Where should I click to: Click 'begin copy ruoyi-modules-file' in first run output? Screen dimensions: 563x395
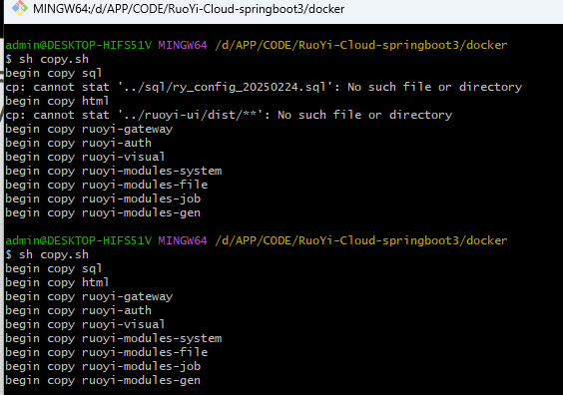(107, 186)
